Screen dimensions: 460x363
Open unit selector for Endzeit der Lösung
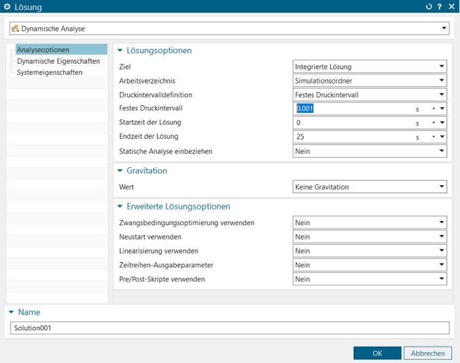(433, 137)
